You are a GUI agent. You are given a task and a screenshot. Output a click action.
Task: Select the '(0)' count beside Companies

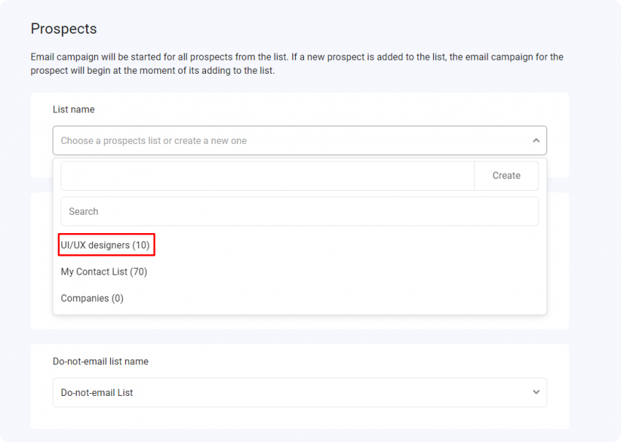118,298
